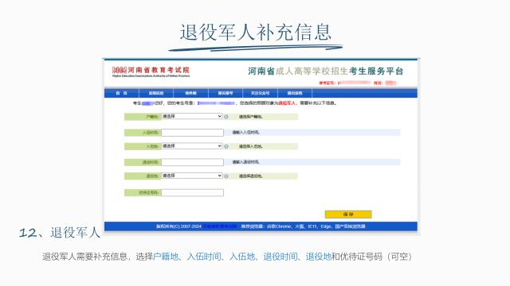This screenshot has height=286, width=510.
Task: Click the info icon beside 退役地 dropdown
Action: pyautogui.click(x=226, y=176)
